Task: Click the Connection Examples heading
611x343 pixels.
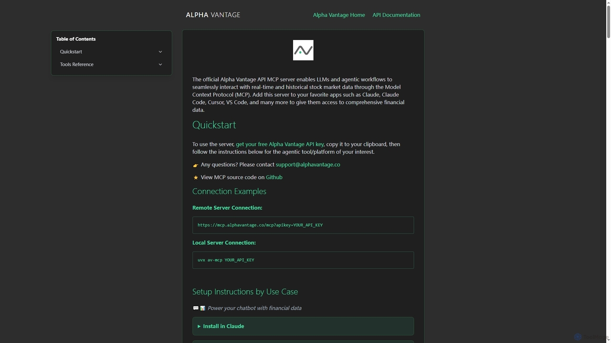Action: [x=229, y=191]
